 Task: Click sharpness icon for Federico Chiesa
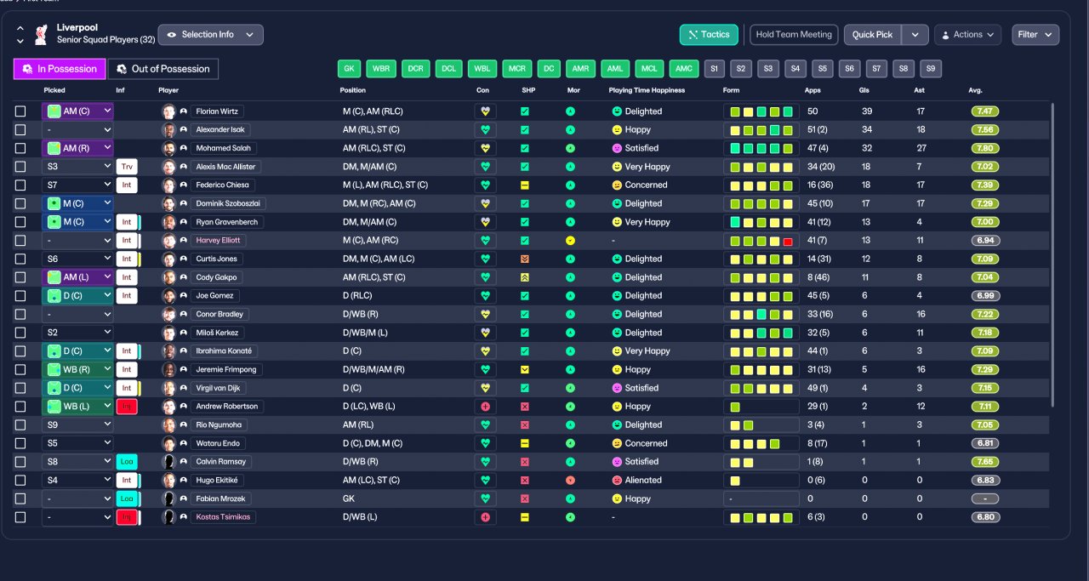[525, 185]
